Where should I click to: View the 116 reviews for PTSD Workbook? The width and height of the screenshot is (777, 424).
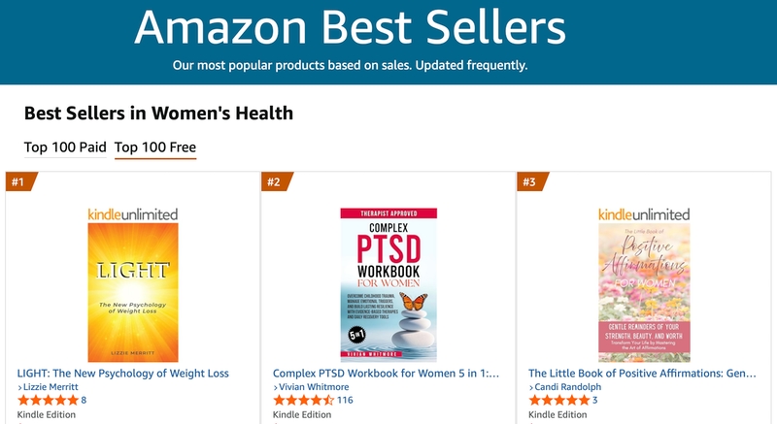345,400
